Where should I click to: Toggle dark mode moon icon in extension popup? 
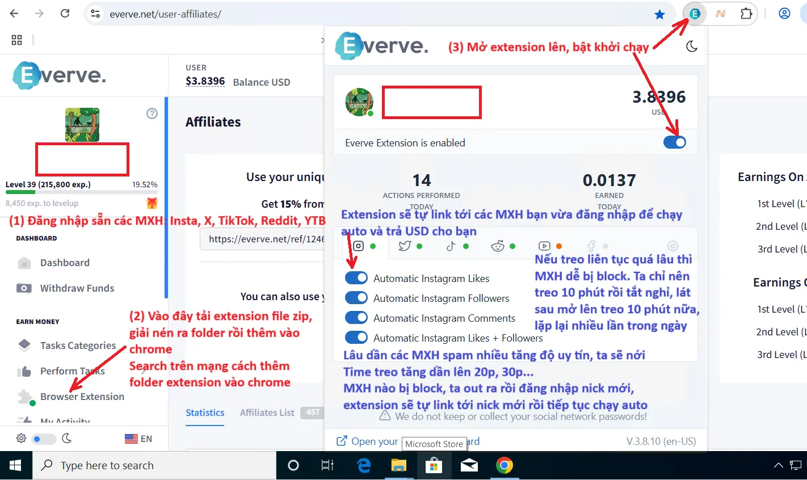click(691, 47)
